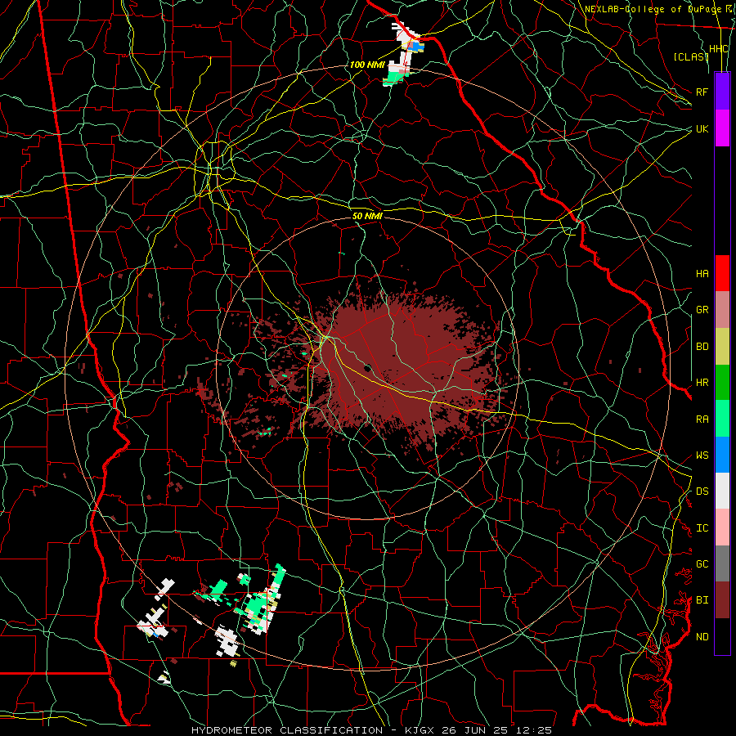Image resolution: width=736 pixels, height=736 pixels.
Task: Click the RF legend label
Action: point(702,92)
